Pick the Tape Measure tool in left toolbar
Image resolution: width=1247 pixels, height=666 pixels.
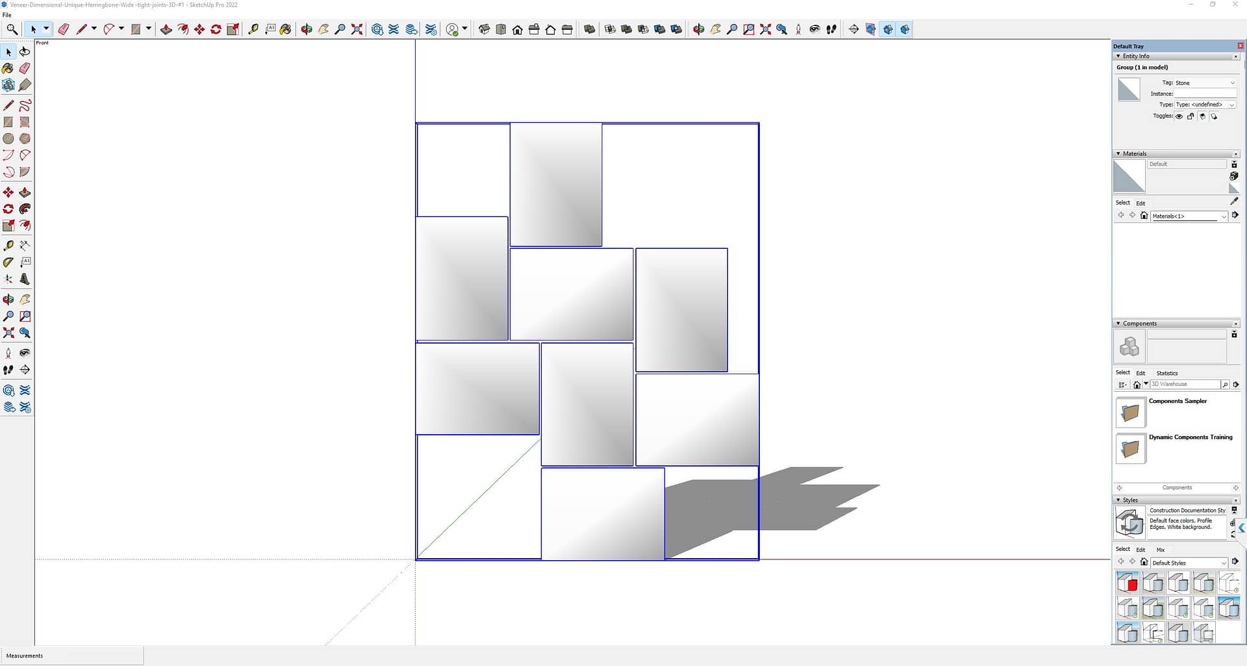click(x=8, y=246)
